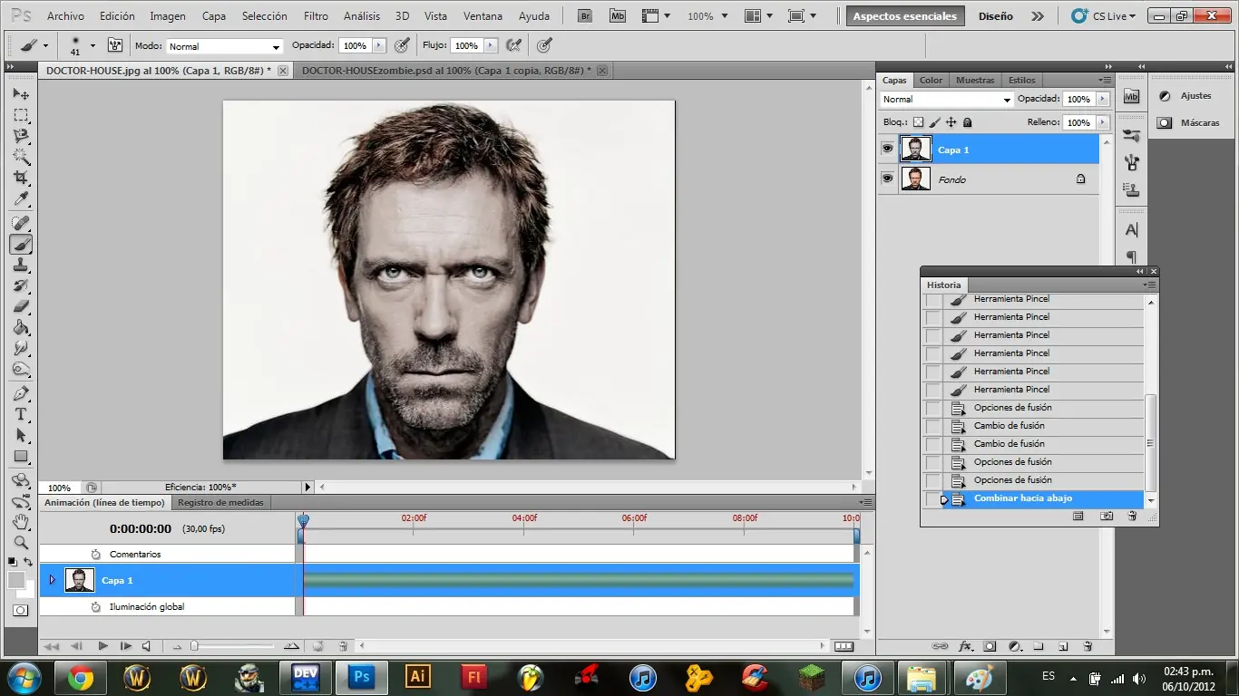Switch to Registro de medidas tab
Image resolution: width=1239 pixels, height=696 pixels.
coord(220,502)
